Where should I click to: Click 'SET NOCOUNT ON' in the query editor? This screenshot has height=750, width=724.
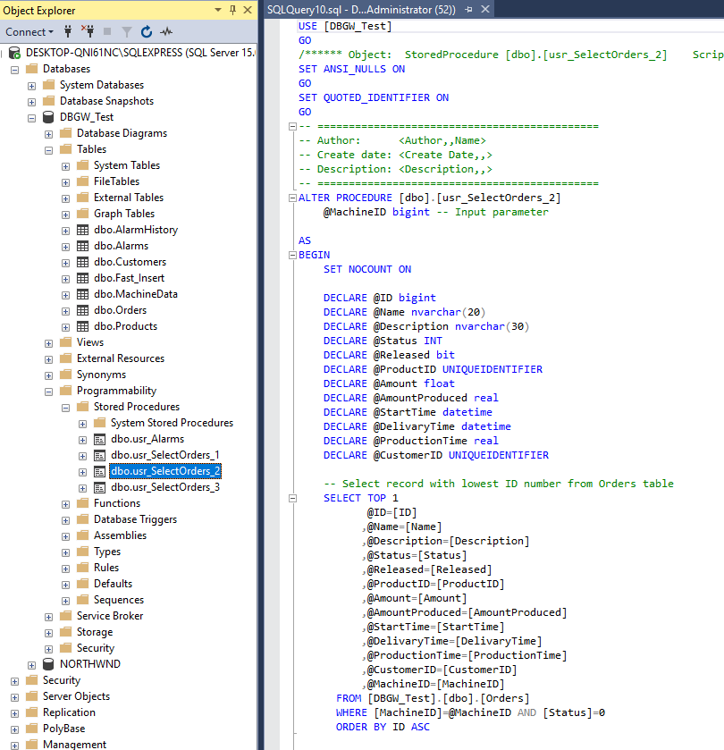coord(367,269)
